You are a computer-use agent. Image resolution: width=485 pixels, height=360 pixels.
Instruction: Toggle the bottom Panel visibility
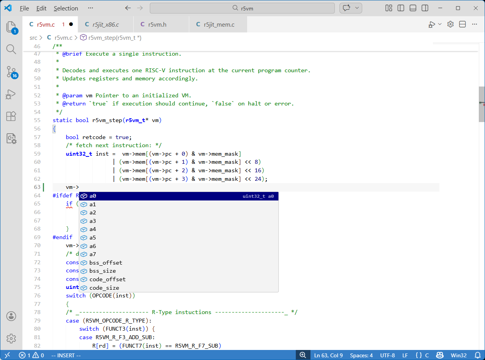point(413,8)
